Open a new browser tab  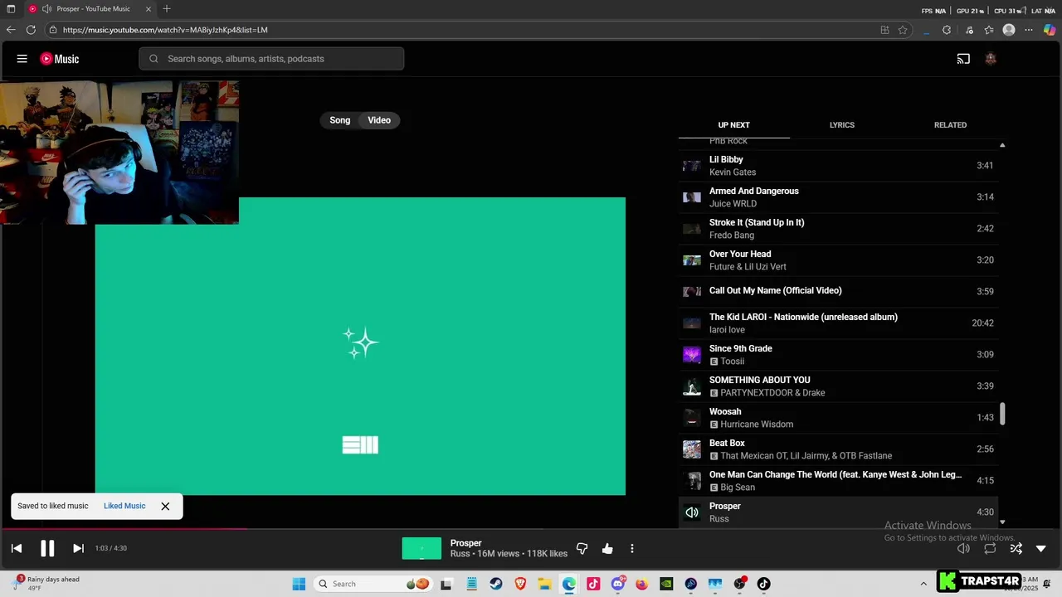167,9
